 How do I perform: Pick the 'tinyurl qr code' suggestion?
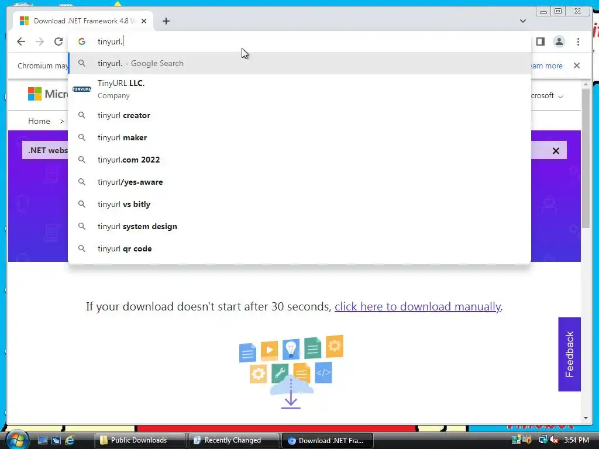299,248
